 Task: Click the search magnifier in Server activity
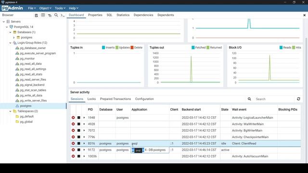tap(249, 99)
